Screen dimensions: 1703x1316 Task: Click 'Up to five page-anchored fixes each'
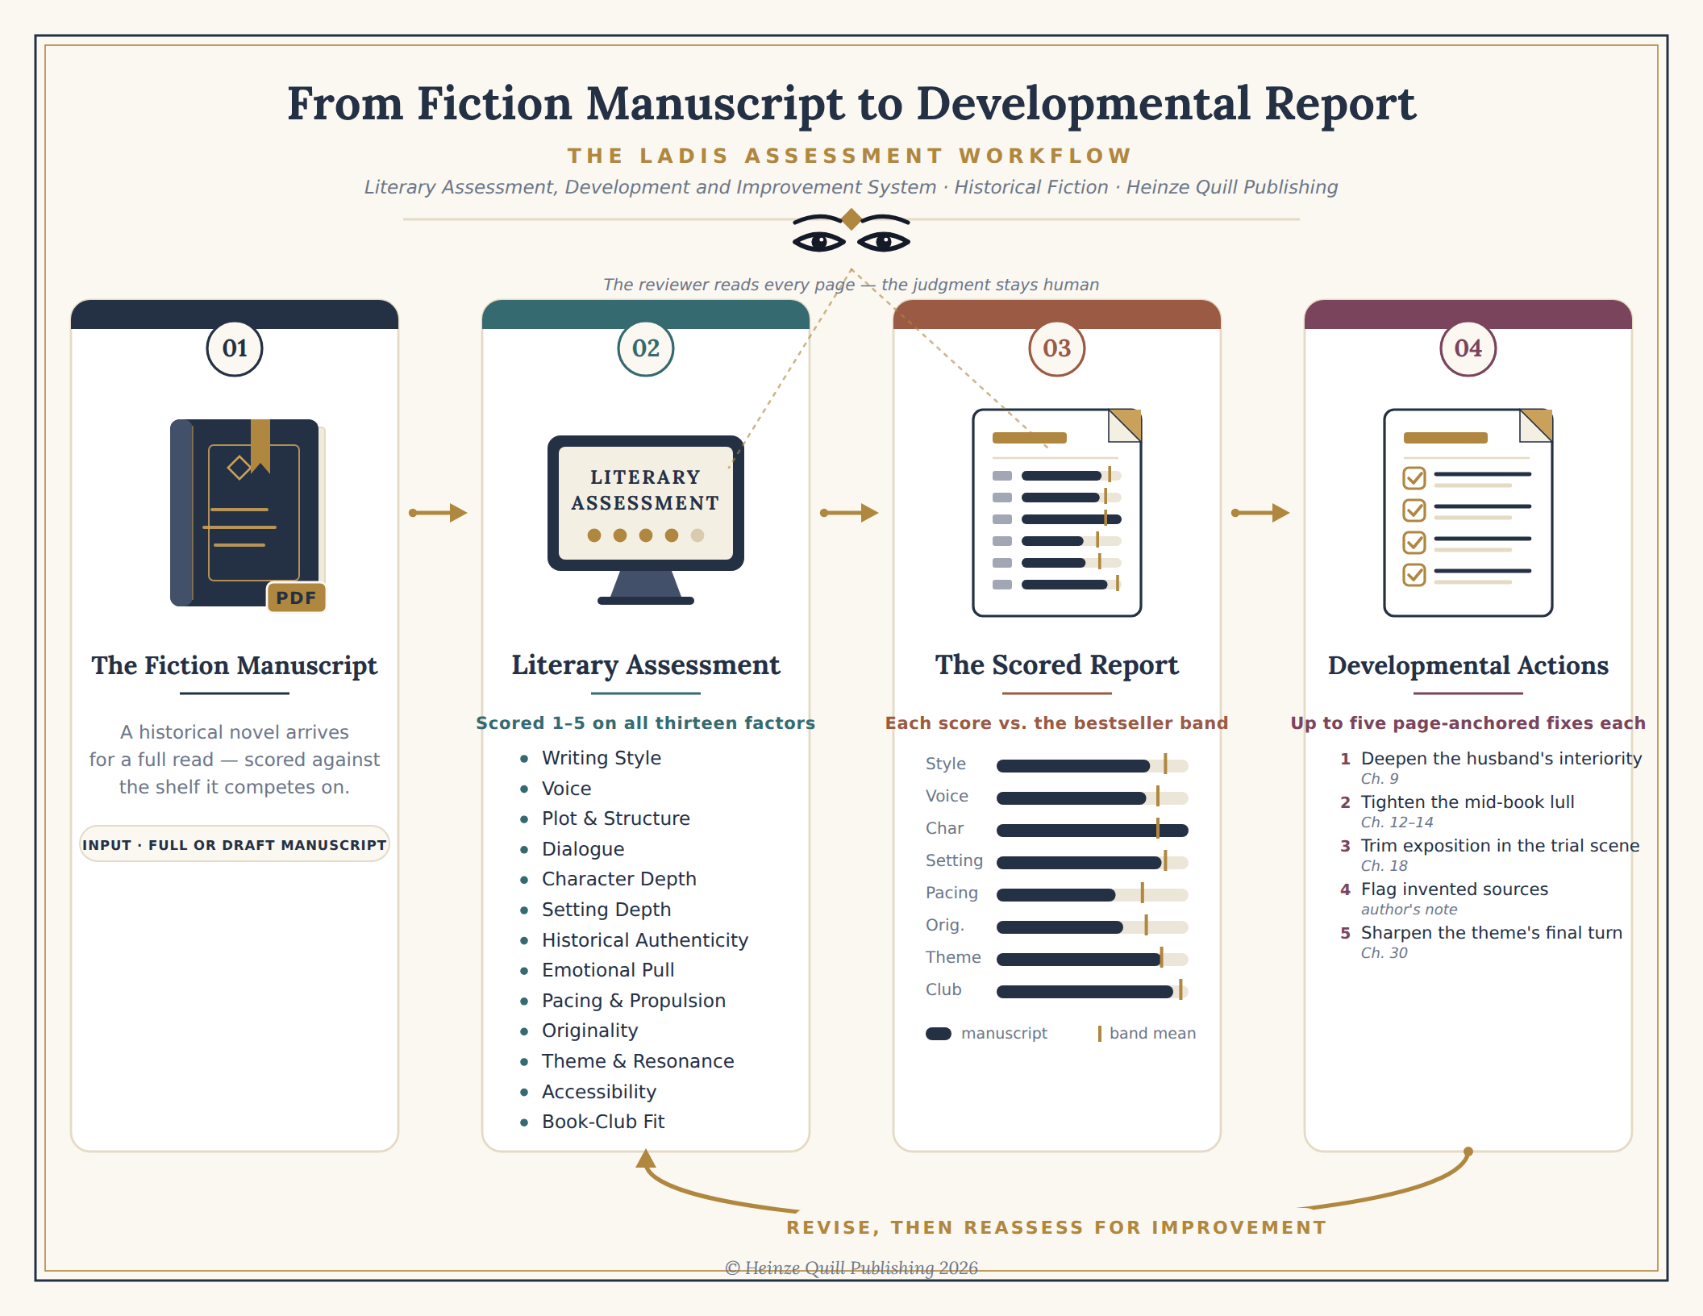[x=1468, y=723]
